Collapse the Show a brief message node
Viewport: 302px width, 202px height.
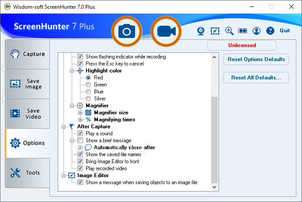72,140
